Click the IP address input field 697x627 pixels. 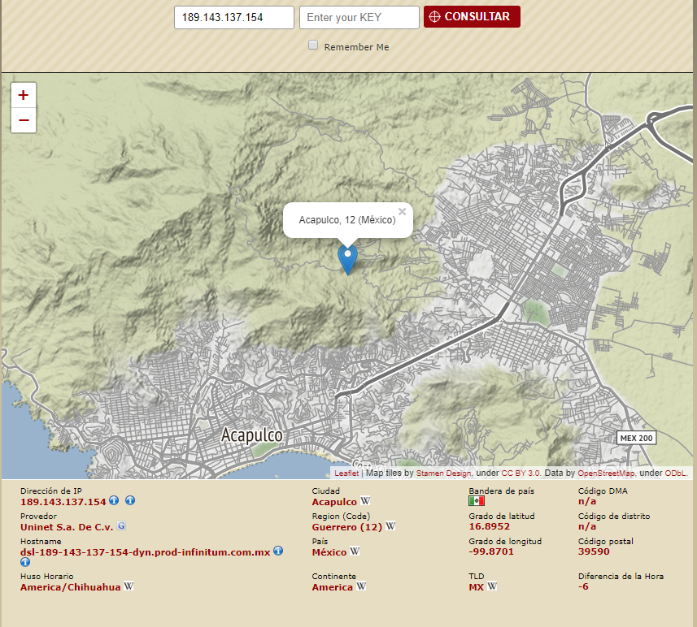coord(233,17)
